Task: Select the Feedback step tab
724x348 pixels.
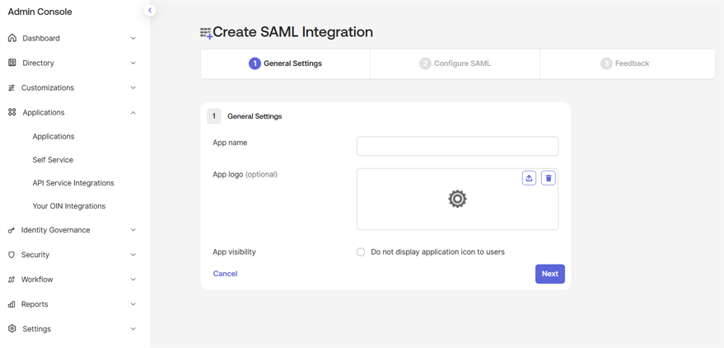Action: 628,63
